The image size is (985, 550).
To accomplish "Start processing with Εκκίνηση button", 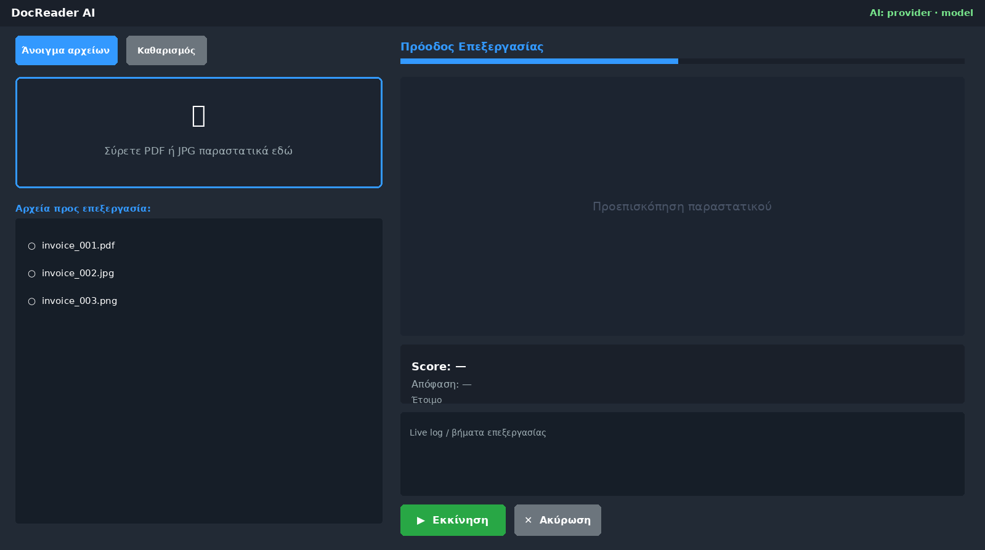I will [453, 520].
